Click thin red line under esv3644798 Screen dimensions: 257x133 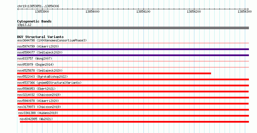coord(133,43)
